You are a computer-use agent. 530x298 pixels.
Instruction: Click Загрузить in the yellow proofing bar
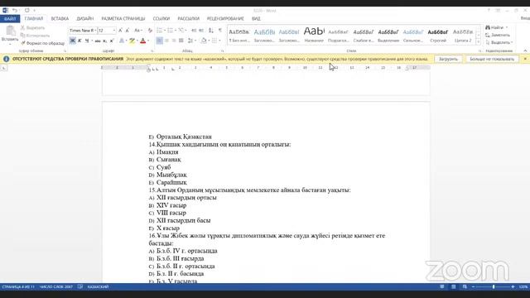[448, 59]
